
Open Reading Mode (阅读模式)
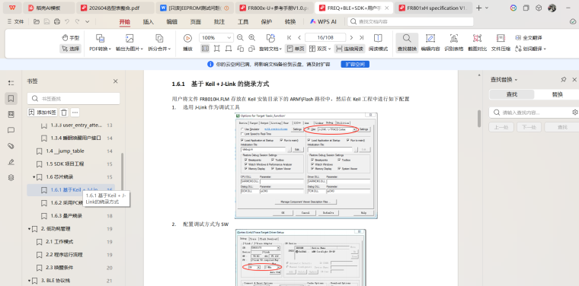point(378,43)
